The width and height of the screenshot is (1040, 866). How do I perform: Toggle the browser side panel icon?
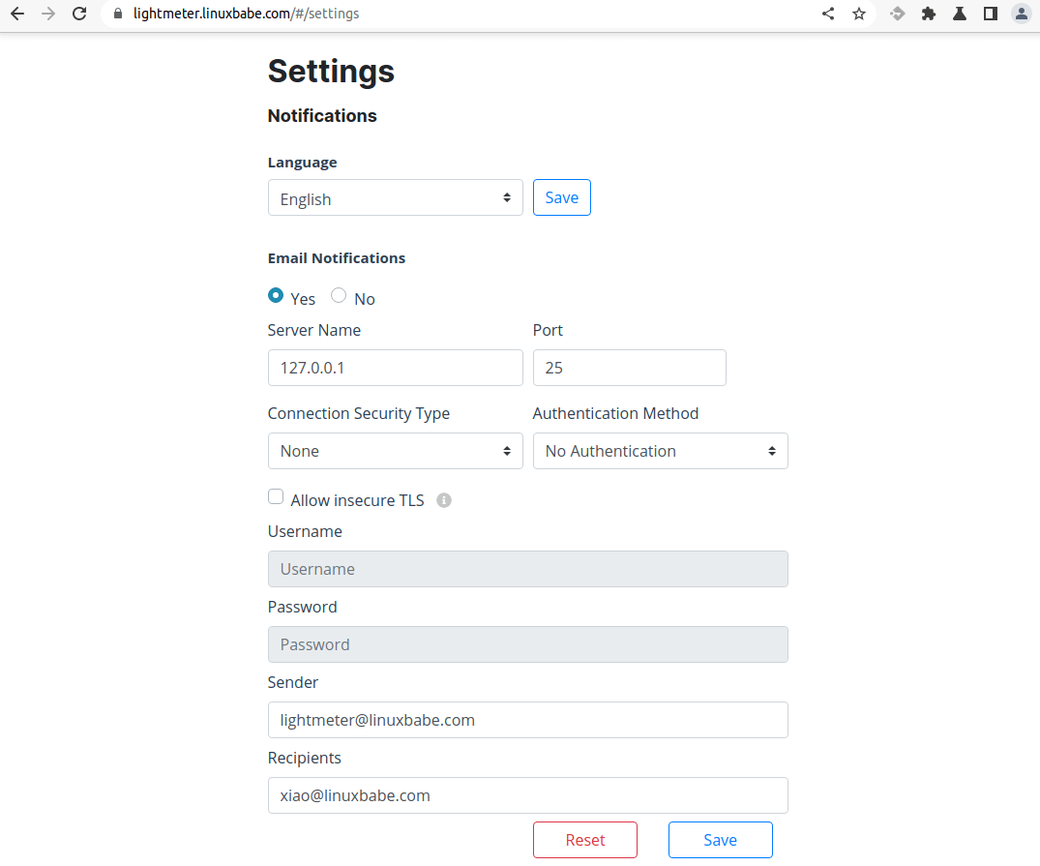991,15
